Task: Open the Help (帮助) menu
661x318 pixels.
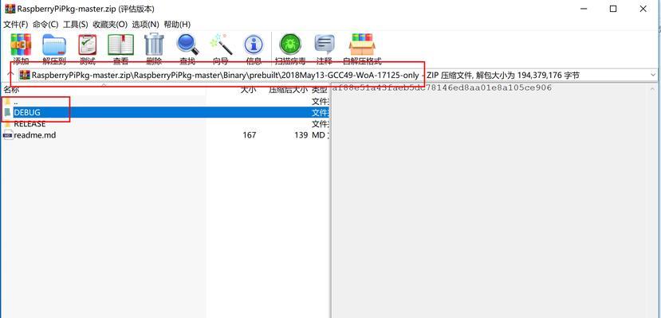Action: (177, 25)
